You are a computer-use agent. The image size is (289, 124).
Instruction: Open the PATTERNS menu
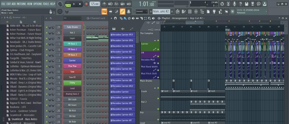[x=21, y=4]
